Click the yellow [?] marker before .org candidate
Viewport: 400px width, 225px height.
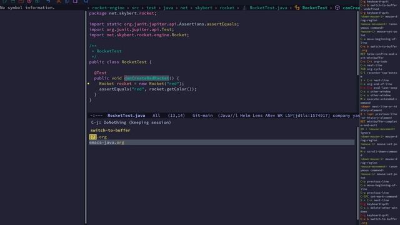pos(93,137)
